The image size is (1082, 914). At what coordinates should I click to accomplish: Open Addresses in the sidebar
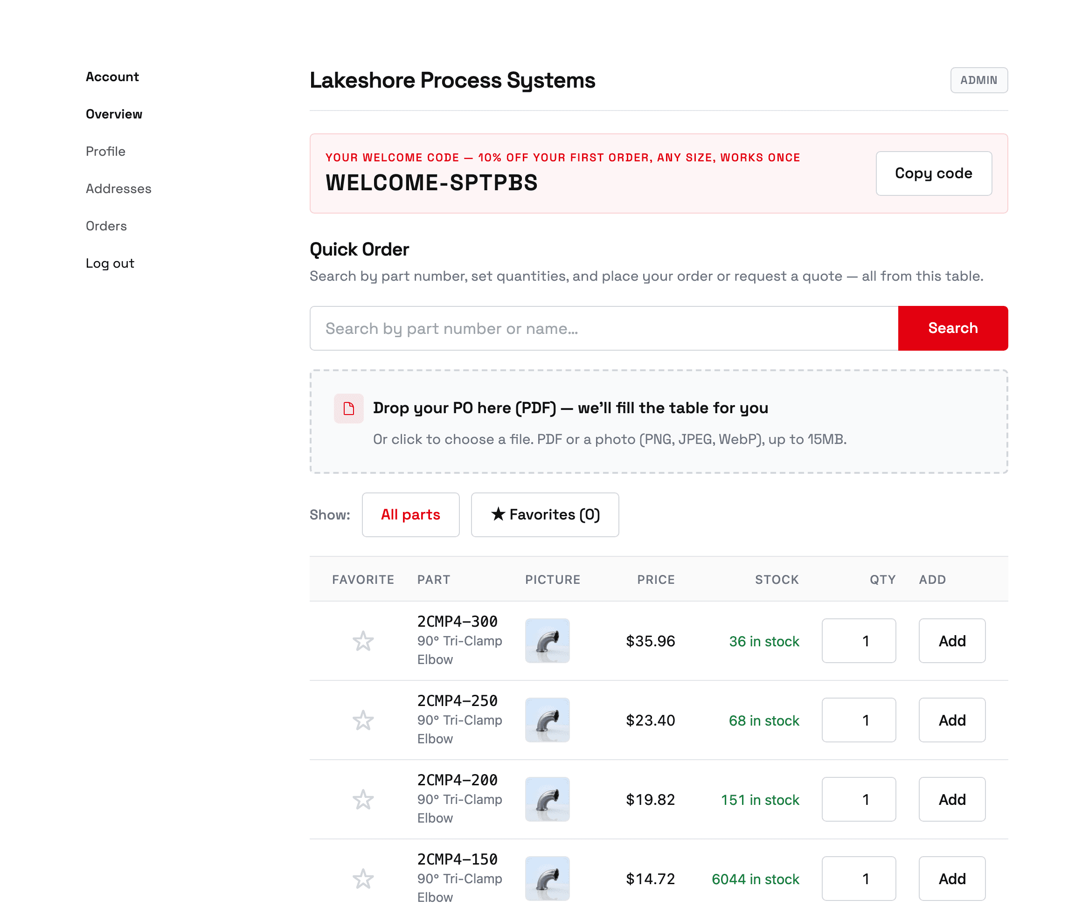(x=118, y=188)
